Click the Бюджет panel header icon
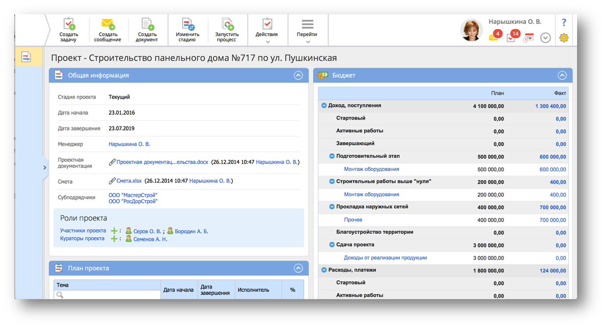The image size is (606, 328). (323, 75)
